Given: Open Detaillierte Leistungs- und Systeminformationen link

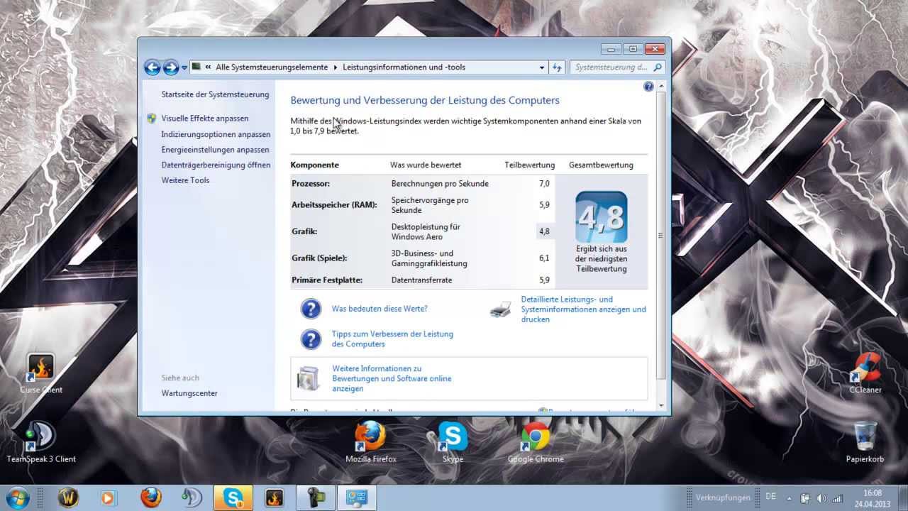Looking at the screenshot, I should point(583,309).
